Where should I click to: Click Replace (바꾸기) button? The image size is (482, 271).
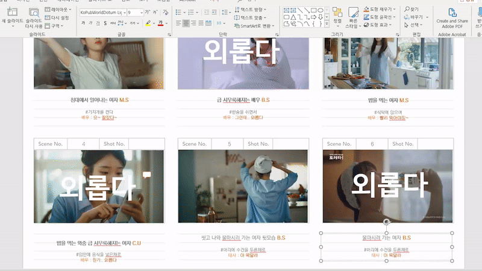(416, 17)
